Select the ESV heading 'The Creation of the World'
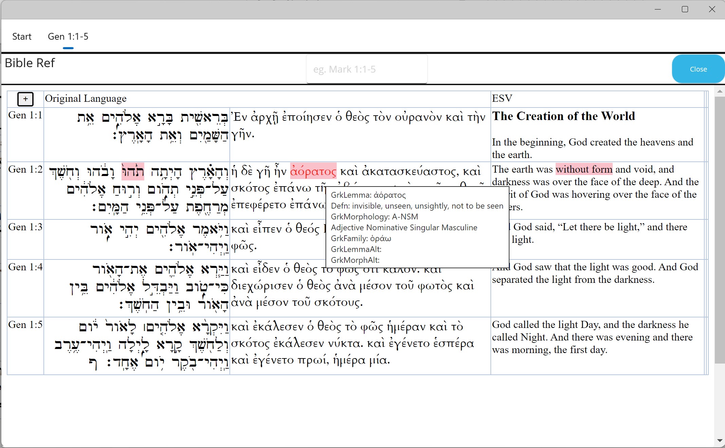 pyautogui.click(x=564, y=116)
